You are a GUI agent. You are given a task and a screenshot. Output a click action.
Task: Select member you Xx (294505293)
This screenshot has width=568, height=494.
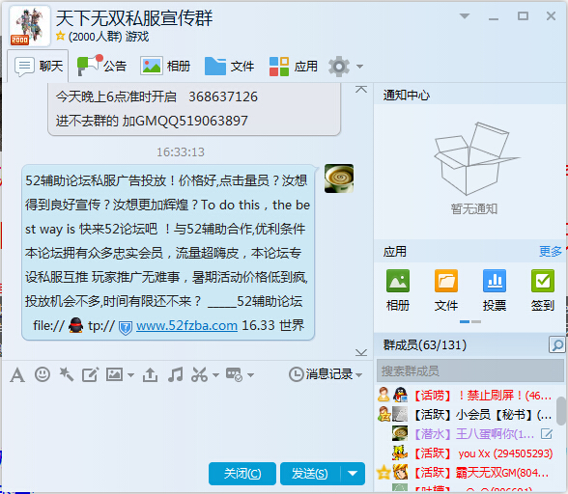click(x=465, y=453)
